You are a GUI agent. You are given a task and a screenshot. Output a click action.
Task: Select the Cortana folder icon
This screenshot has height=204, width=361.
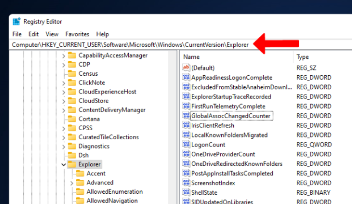[72, 119]
